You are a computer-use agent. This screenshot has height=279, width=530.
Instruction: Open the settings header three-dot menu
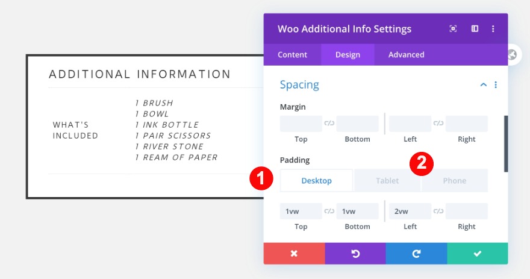(x=493, y=29)
